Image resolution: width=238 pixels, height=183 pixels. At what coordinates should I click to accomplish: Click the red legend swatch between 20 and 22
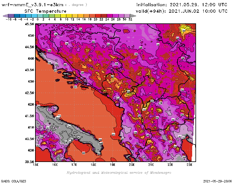[x=98, y=16]
